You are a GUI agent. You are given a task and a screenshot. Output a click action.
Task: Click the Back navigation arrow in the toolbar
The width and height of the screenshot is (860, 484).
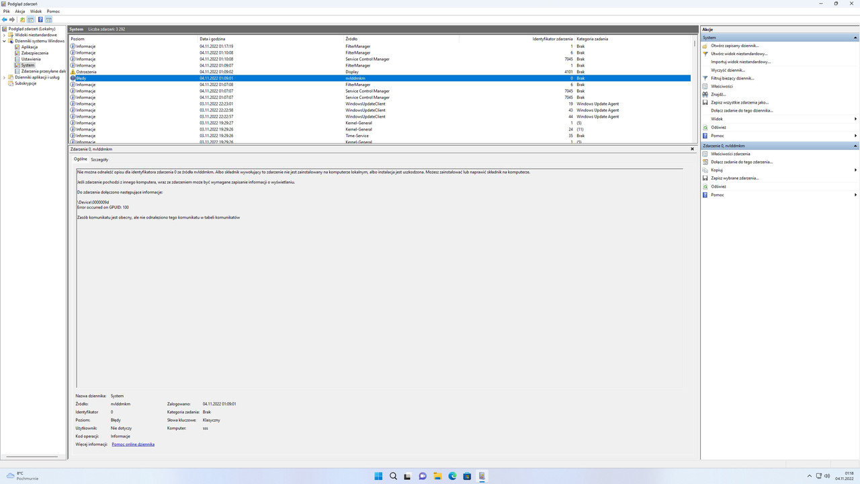(x=5, y=19)
